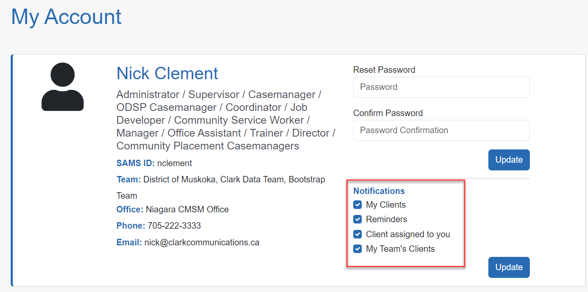Click the SAMS ID value nclement

point(174,163)
